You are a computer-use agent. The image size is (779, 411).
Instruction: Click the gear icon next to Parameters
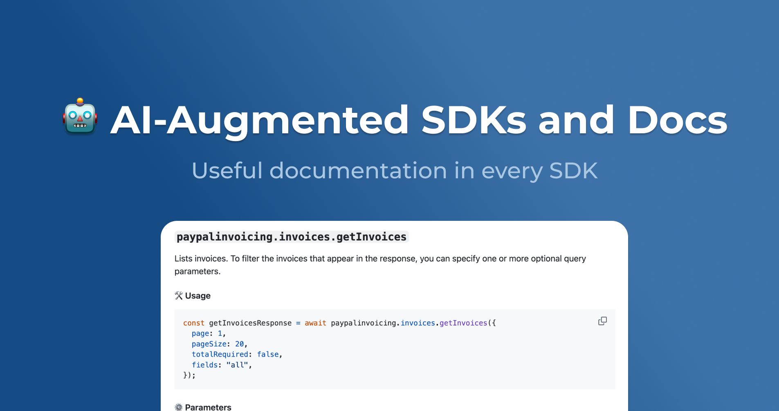(179, 407)
